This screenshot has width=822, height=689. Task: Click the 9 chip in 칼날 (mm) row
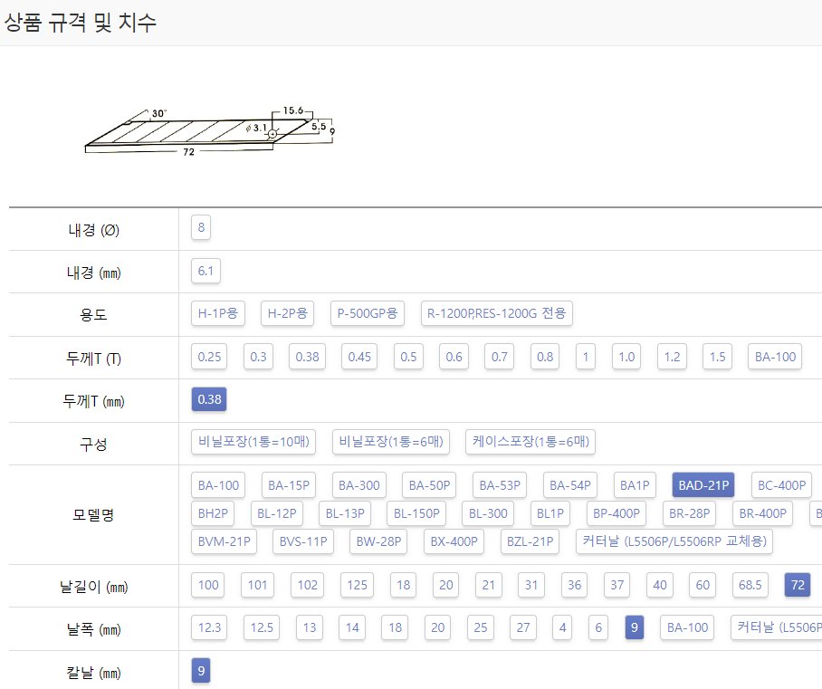tap(201, 671)
